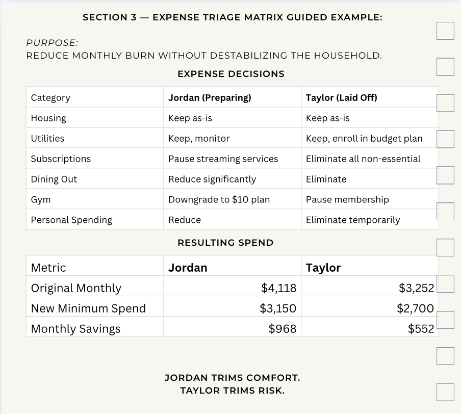Click the Expense Decisions heading

coord(231,74)
